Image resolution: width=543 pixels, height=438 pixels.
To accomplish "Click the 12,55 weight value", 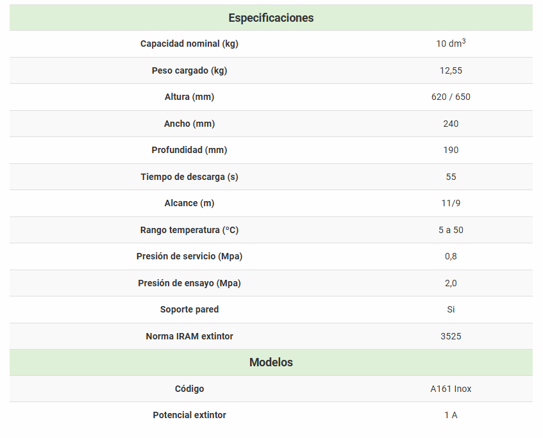I will [x=451, y=70].
